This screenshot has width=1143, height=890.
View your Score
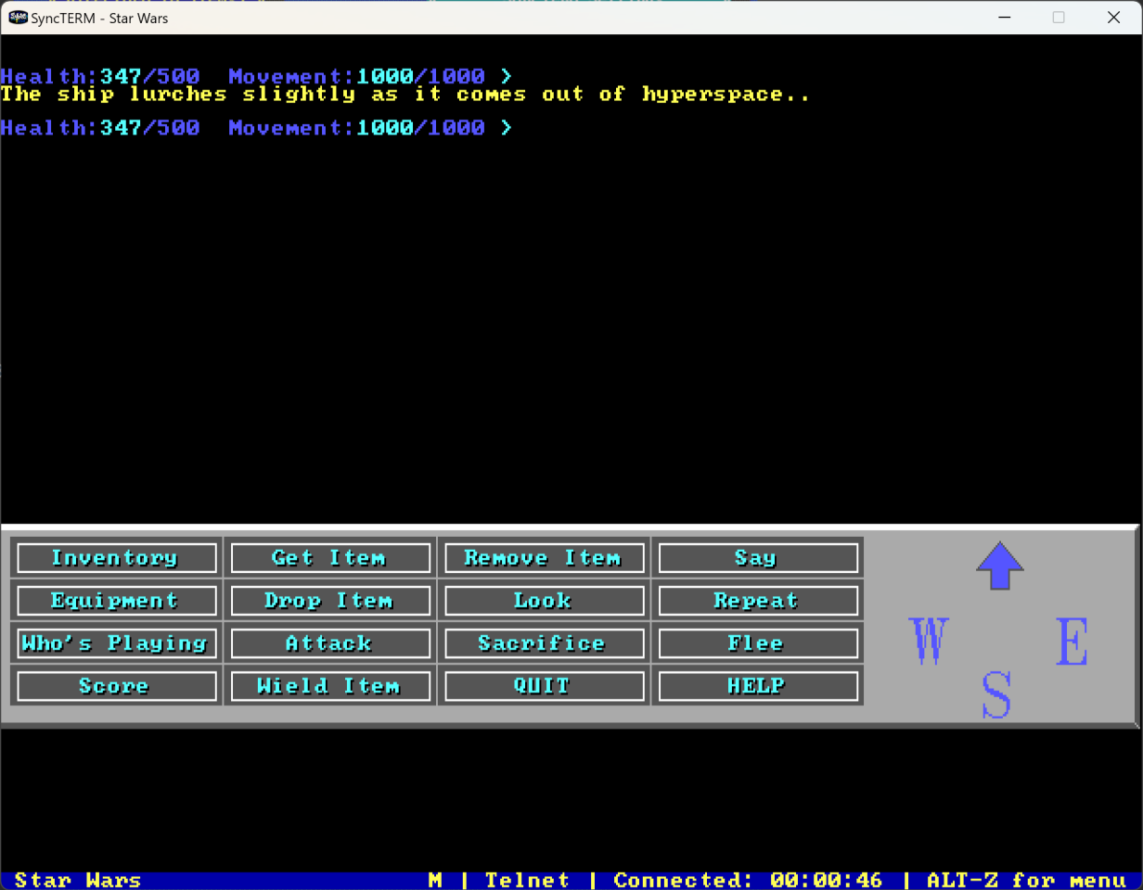click(x=117, y=686)
